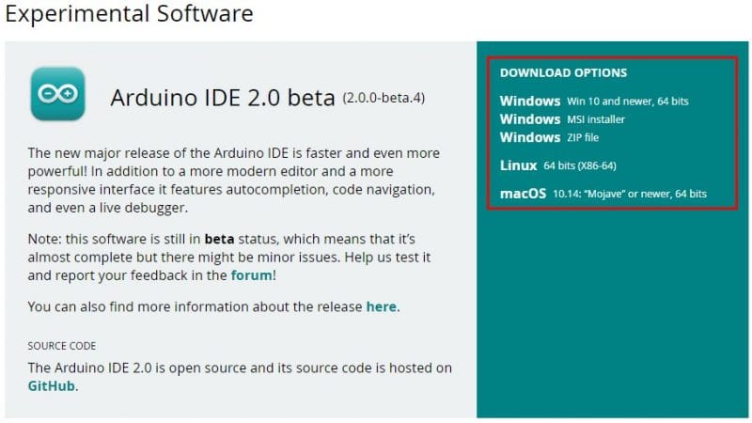Click the "DOWNLOAD OPTIONS" heading
This screenshot has height=423, width=752.
pyautogui.click(x=563, y=72)
